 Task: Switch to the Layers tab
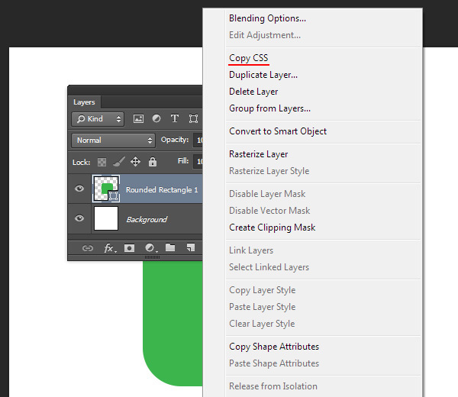pos(84,102)
